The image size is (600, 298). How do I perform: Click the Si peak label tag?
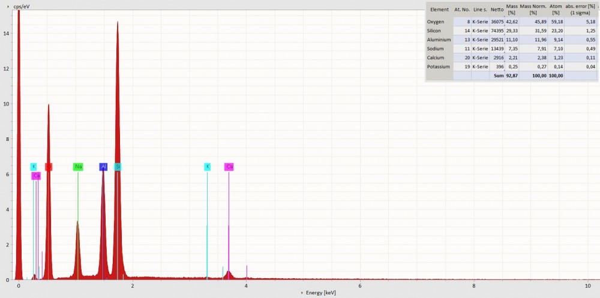[118, 167]
